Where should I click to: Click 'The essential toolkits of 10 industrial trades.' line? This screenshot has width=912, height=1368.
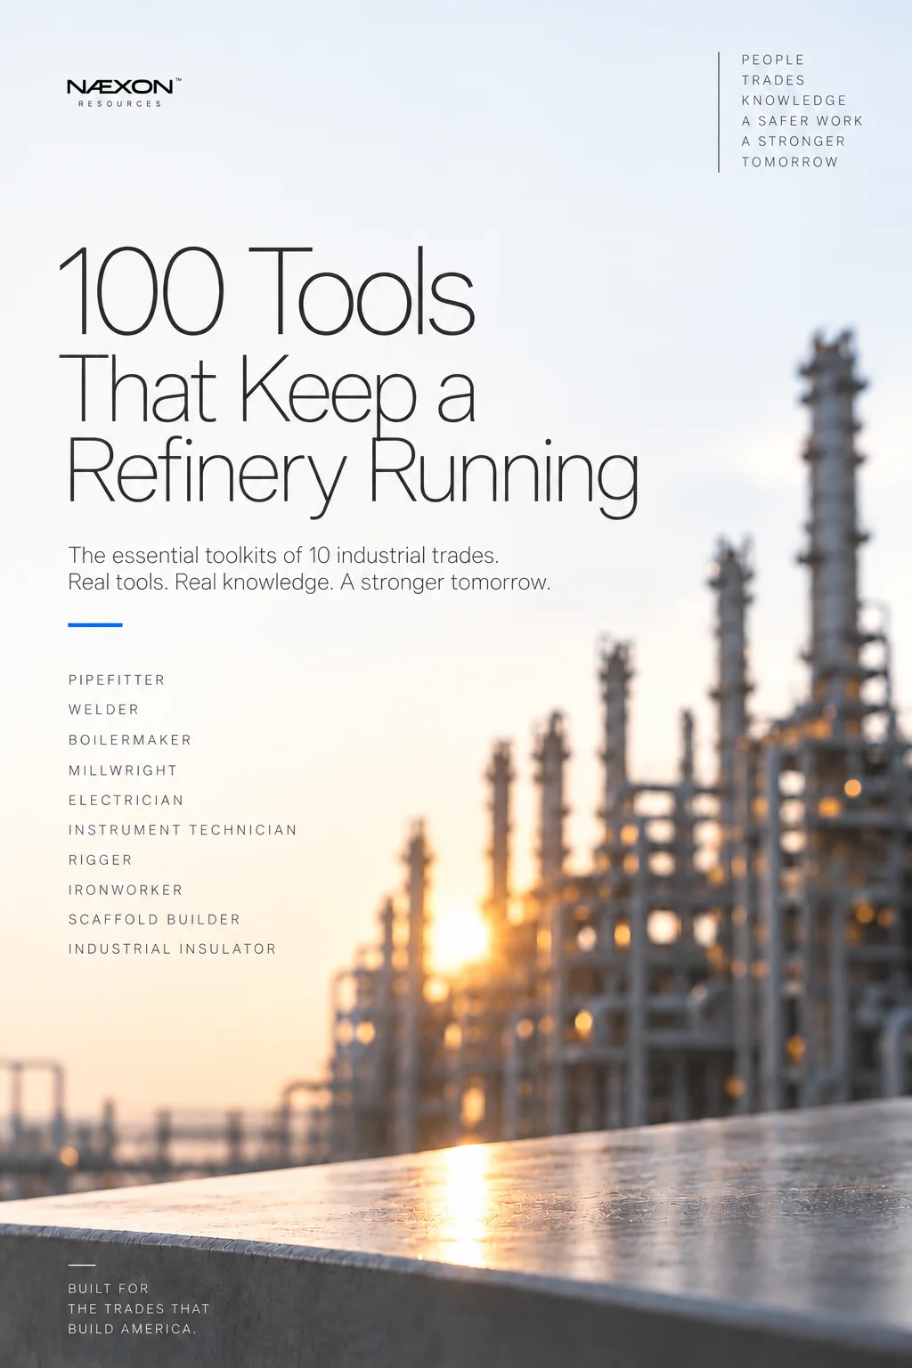283,556
